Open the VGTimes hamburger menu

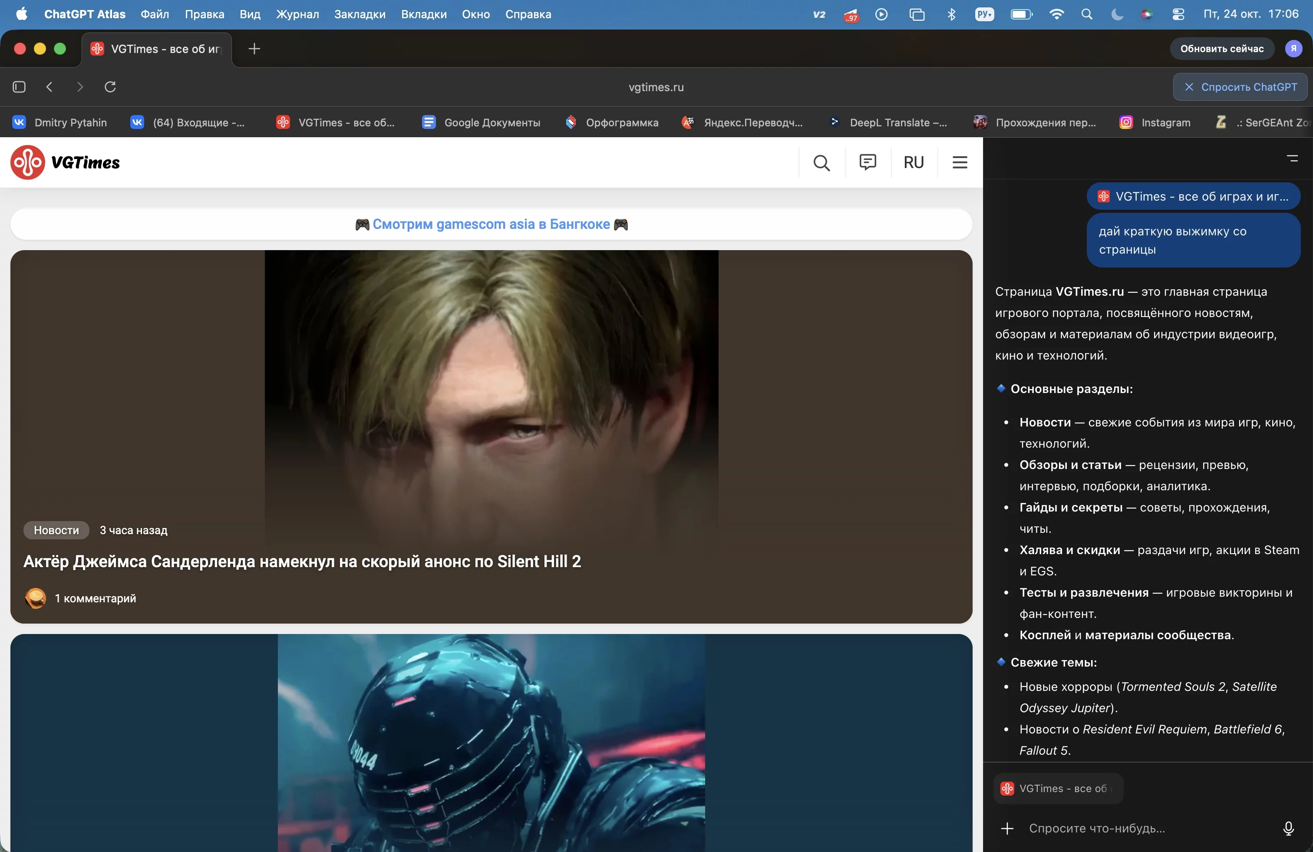[x=960, y=162]
